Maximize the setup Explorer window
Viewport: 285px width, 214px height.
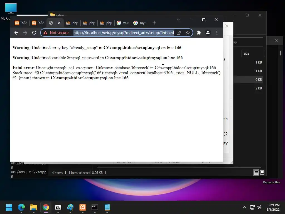pos(247,15)
